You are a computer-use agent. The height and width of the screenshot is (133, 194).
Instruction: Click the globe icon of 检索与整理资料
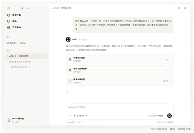[x=70, y=70]
